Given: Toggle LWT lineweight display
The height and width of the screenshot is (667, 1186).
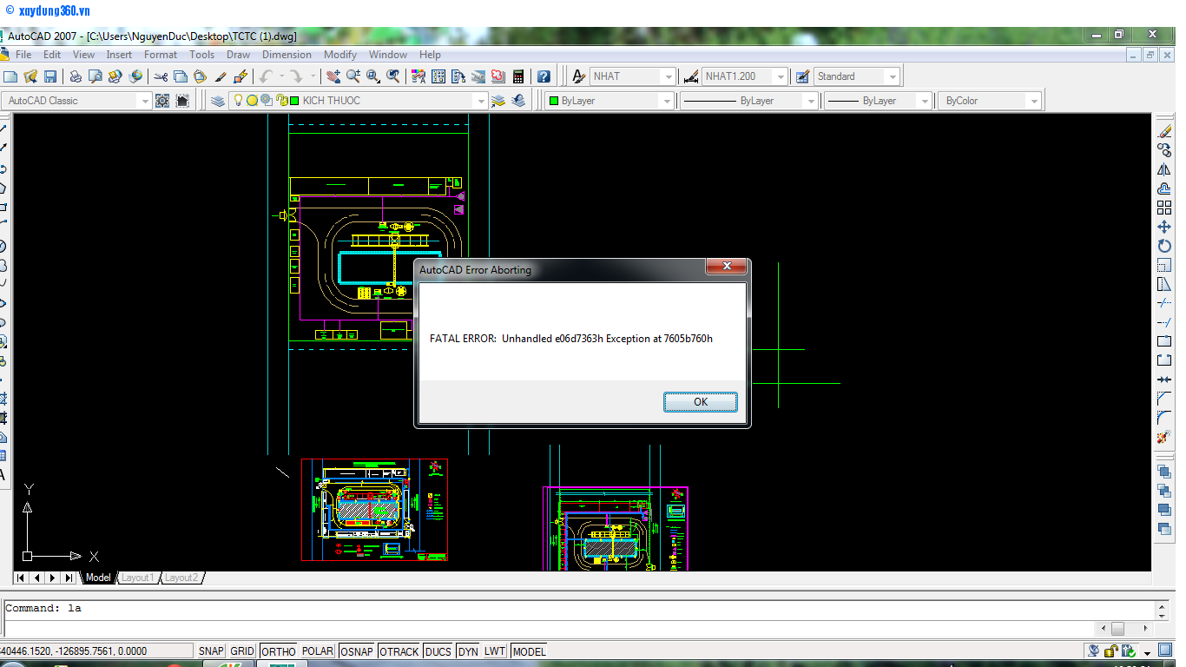Looking at the screenshot, I should tap(495, 651).
